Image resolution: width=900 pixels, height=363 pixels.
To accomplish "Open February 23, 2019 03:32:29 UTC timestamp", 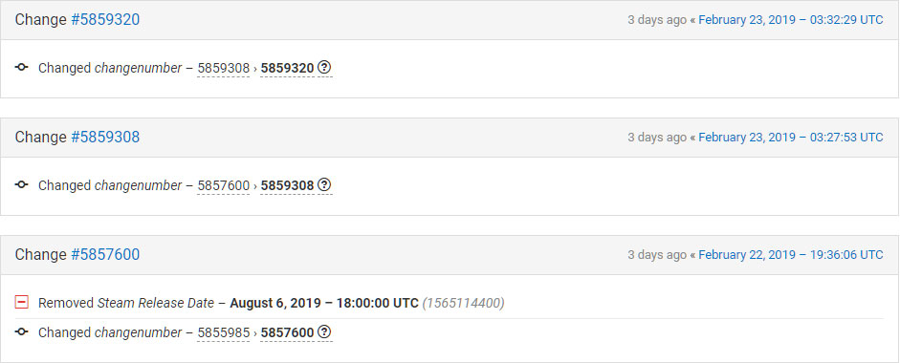I will pos(790,19).
